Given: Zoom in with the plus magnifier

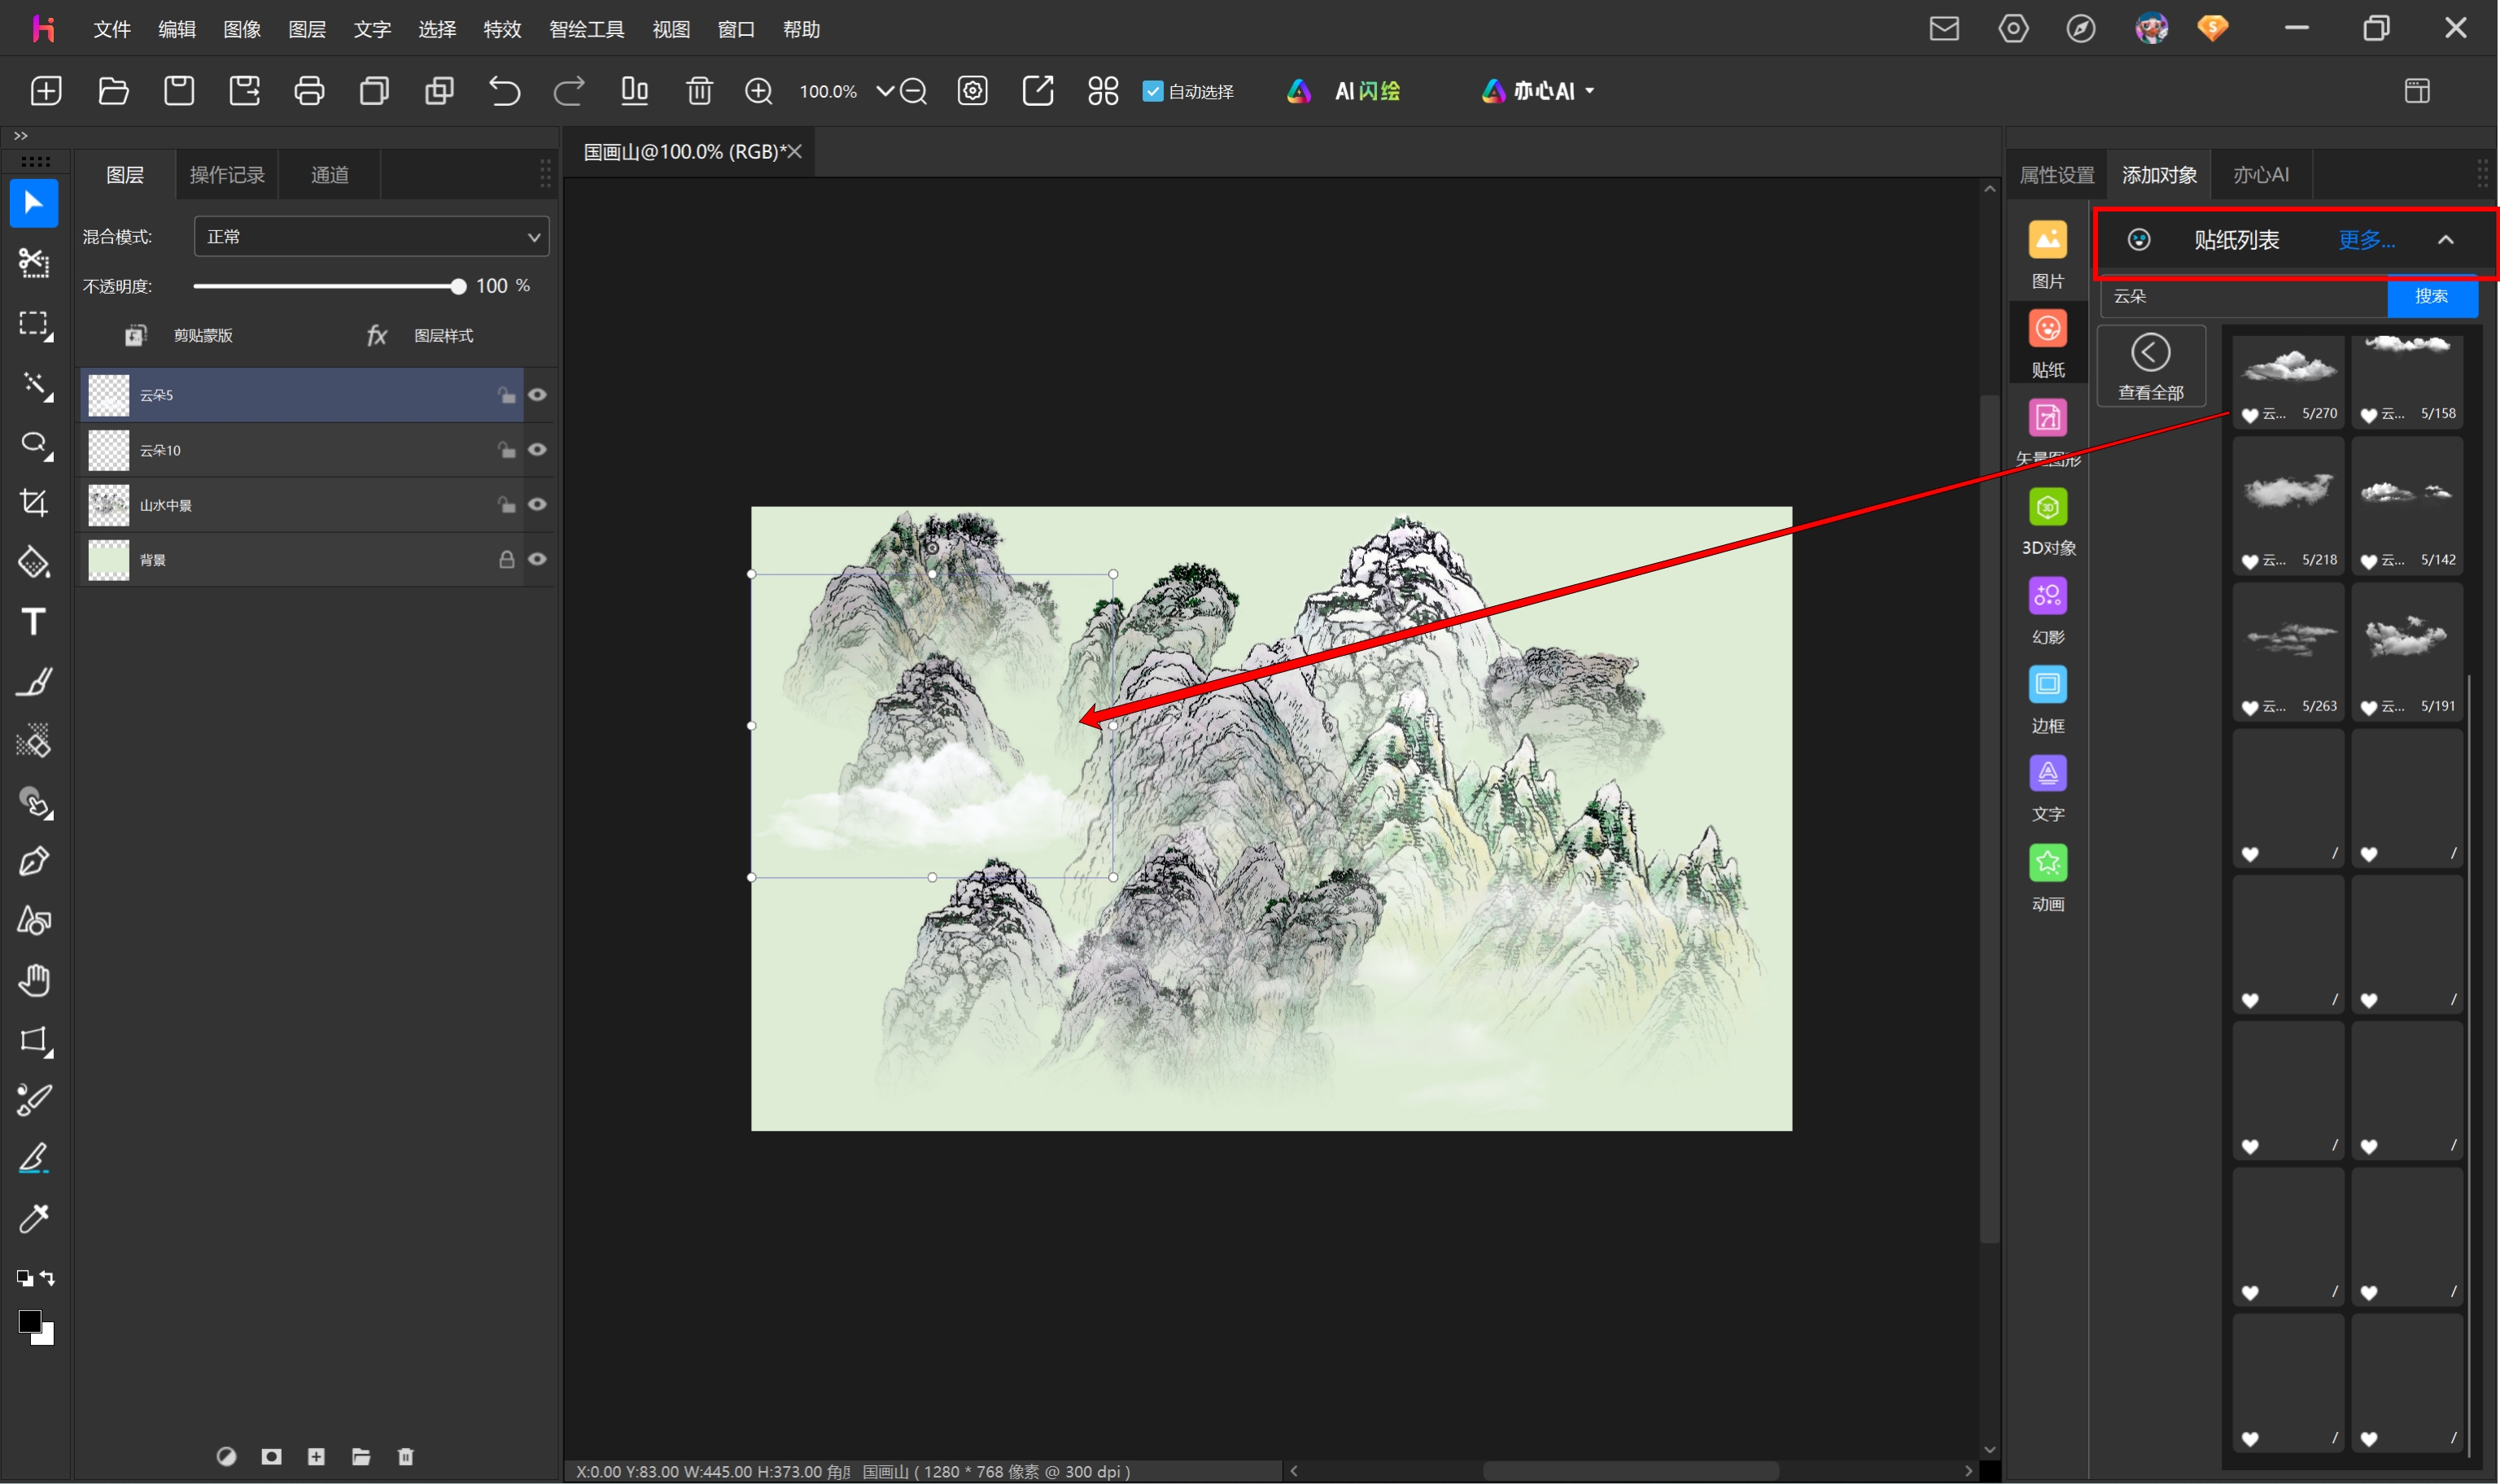Looking at the screenshot, I should pyautogui.click(x=759, y=91).
